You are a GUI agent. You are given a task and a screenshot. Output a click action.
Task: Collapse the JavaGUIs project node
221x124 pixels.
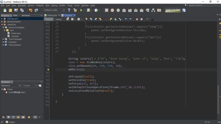click(x=2, y=24)
